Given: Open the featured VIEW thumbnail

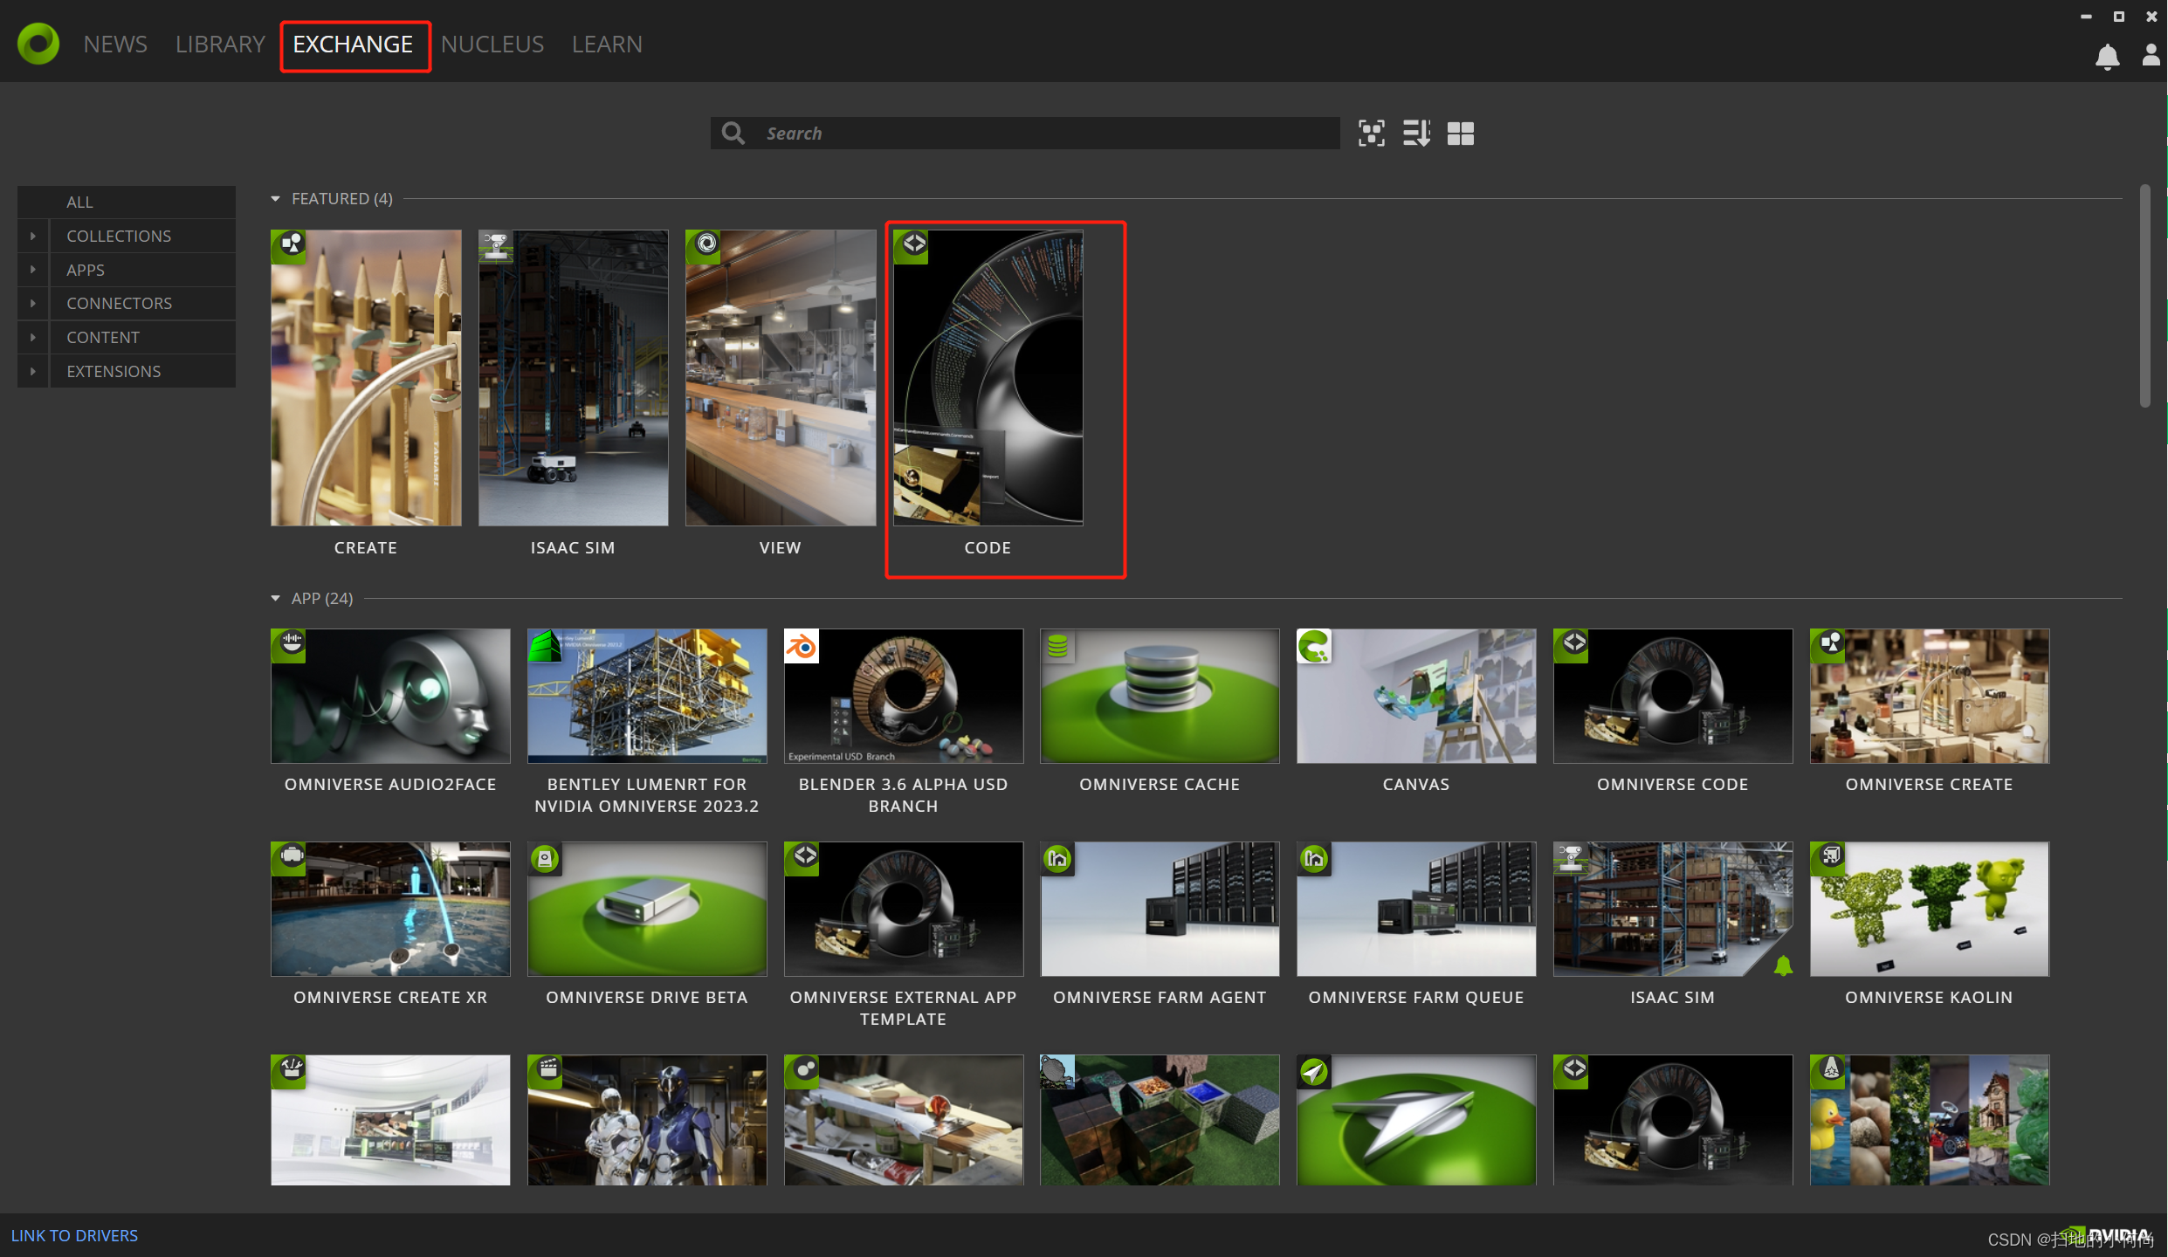Looking at the screenshot, I should click(781, 378).
